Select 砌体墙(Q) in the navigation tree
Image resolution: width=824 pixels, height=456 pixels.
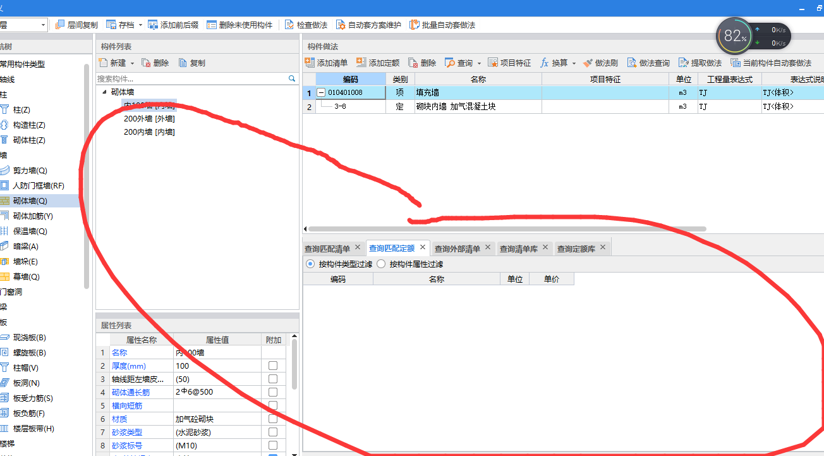click(30, 201)
